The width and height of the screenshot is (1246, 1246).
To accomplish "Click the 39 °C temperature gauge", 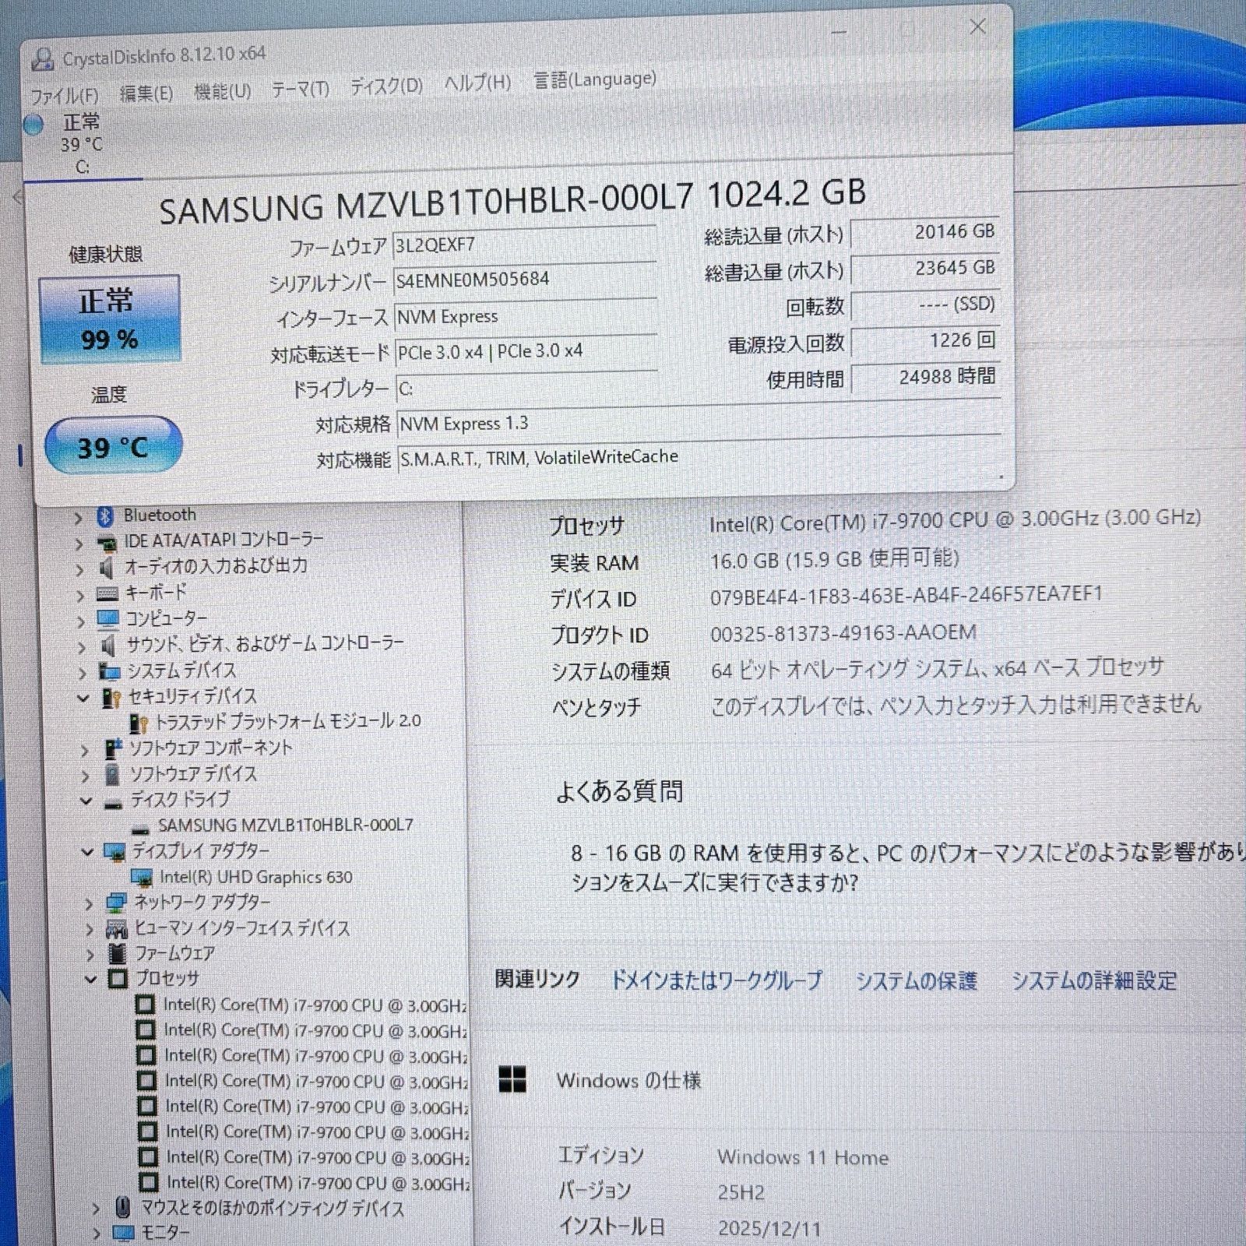I will point(113,445).
